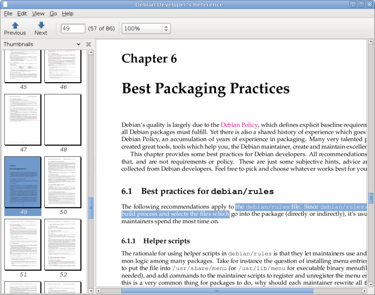Click document vertical scrollbar up arrow
Screen dimensions: 375x295
[x=371, y=42]
